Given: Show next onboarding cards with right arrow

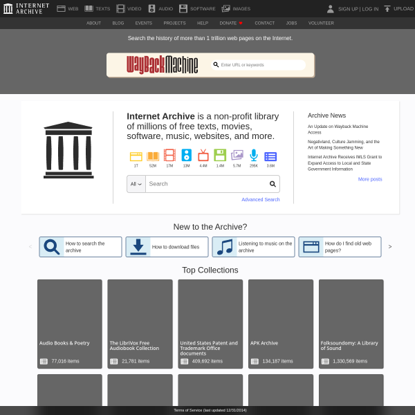Looking at the screenshot, I should 390,247.
